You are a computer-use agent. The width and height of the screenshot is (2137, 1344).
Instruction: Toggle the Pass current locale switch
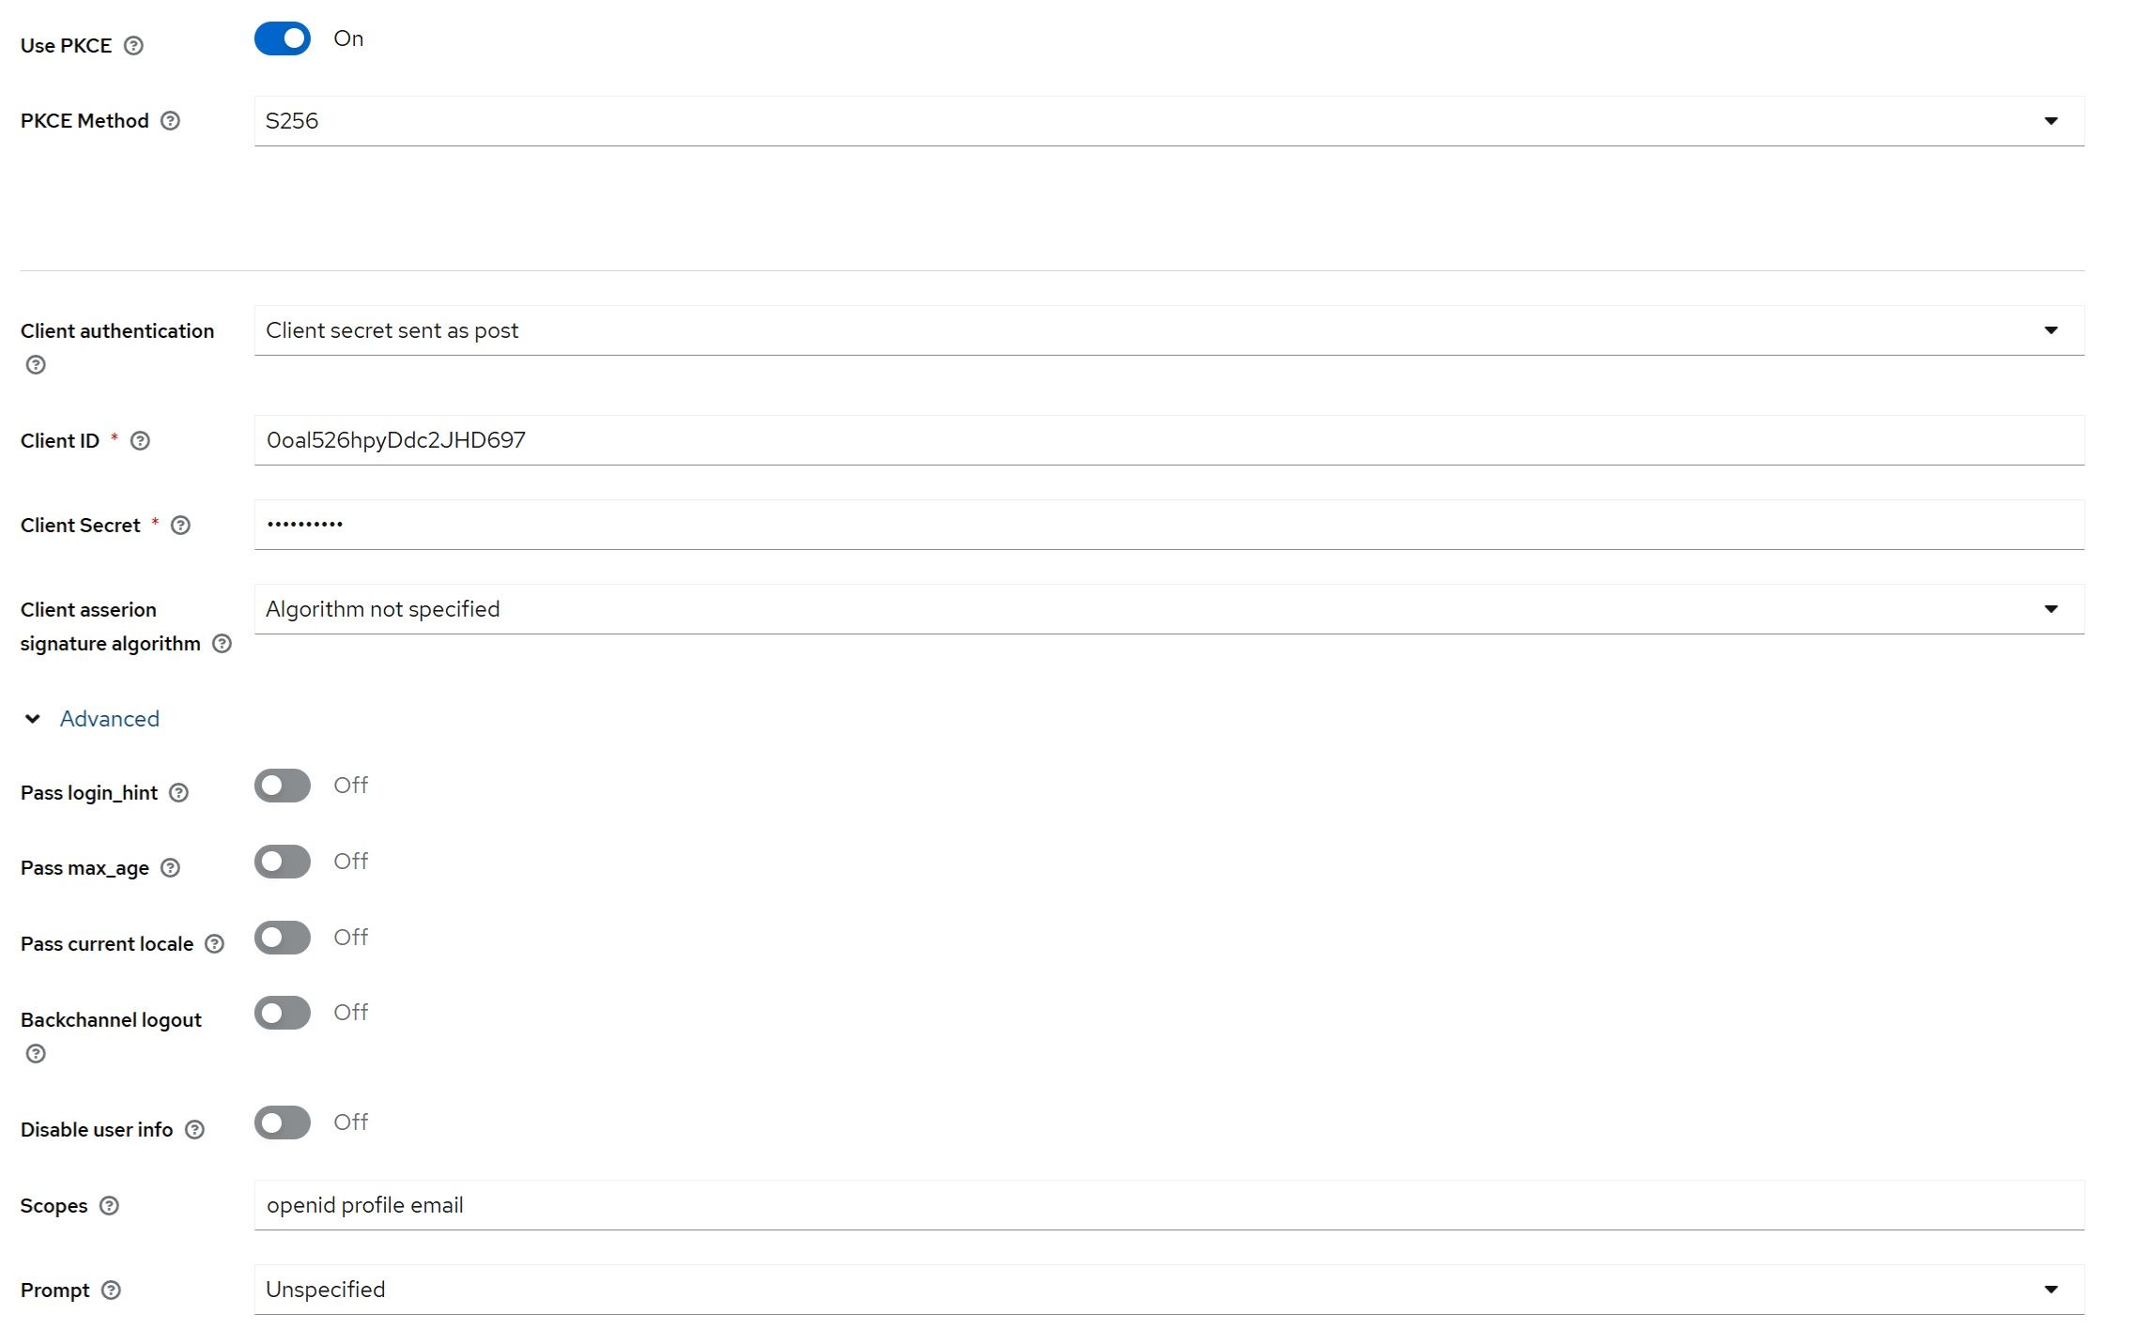tap(282, 938)
